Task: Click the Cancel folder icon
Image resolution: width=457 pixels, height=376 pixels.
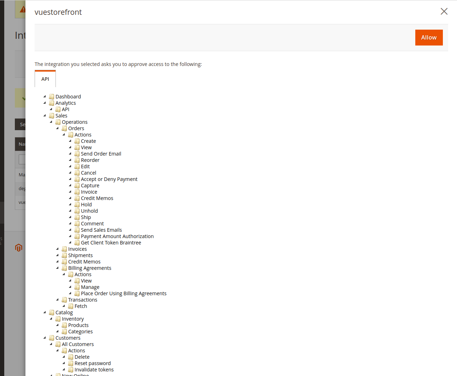Action: coord(77,173)
